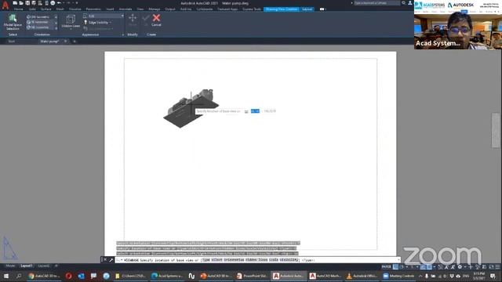Click the user sign-in icon
The image size is (502, 282).
click(410, 3)
